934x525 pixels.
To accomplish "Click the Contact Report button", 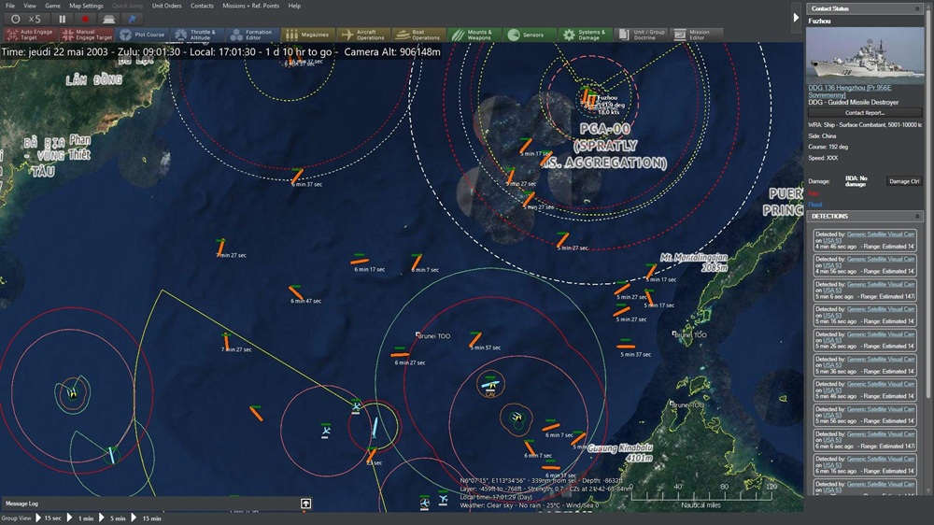I will 865,113.
